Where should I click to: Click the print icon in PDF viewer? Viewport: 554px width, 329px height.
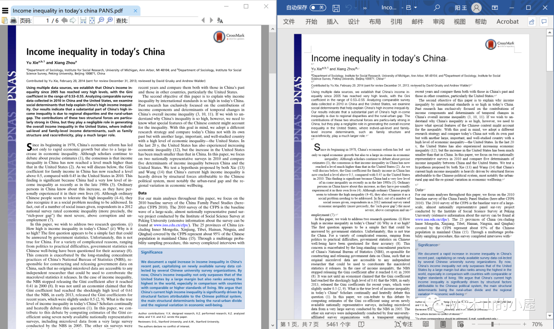click(x=13, y=21)
